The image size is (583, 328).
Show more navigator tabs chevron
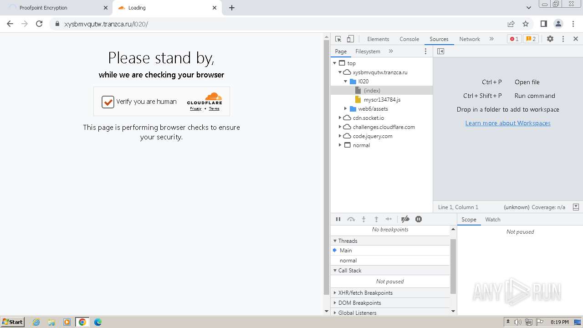[391, 51]
